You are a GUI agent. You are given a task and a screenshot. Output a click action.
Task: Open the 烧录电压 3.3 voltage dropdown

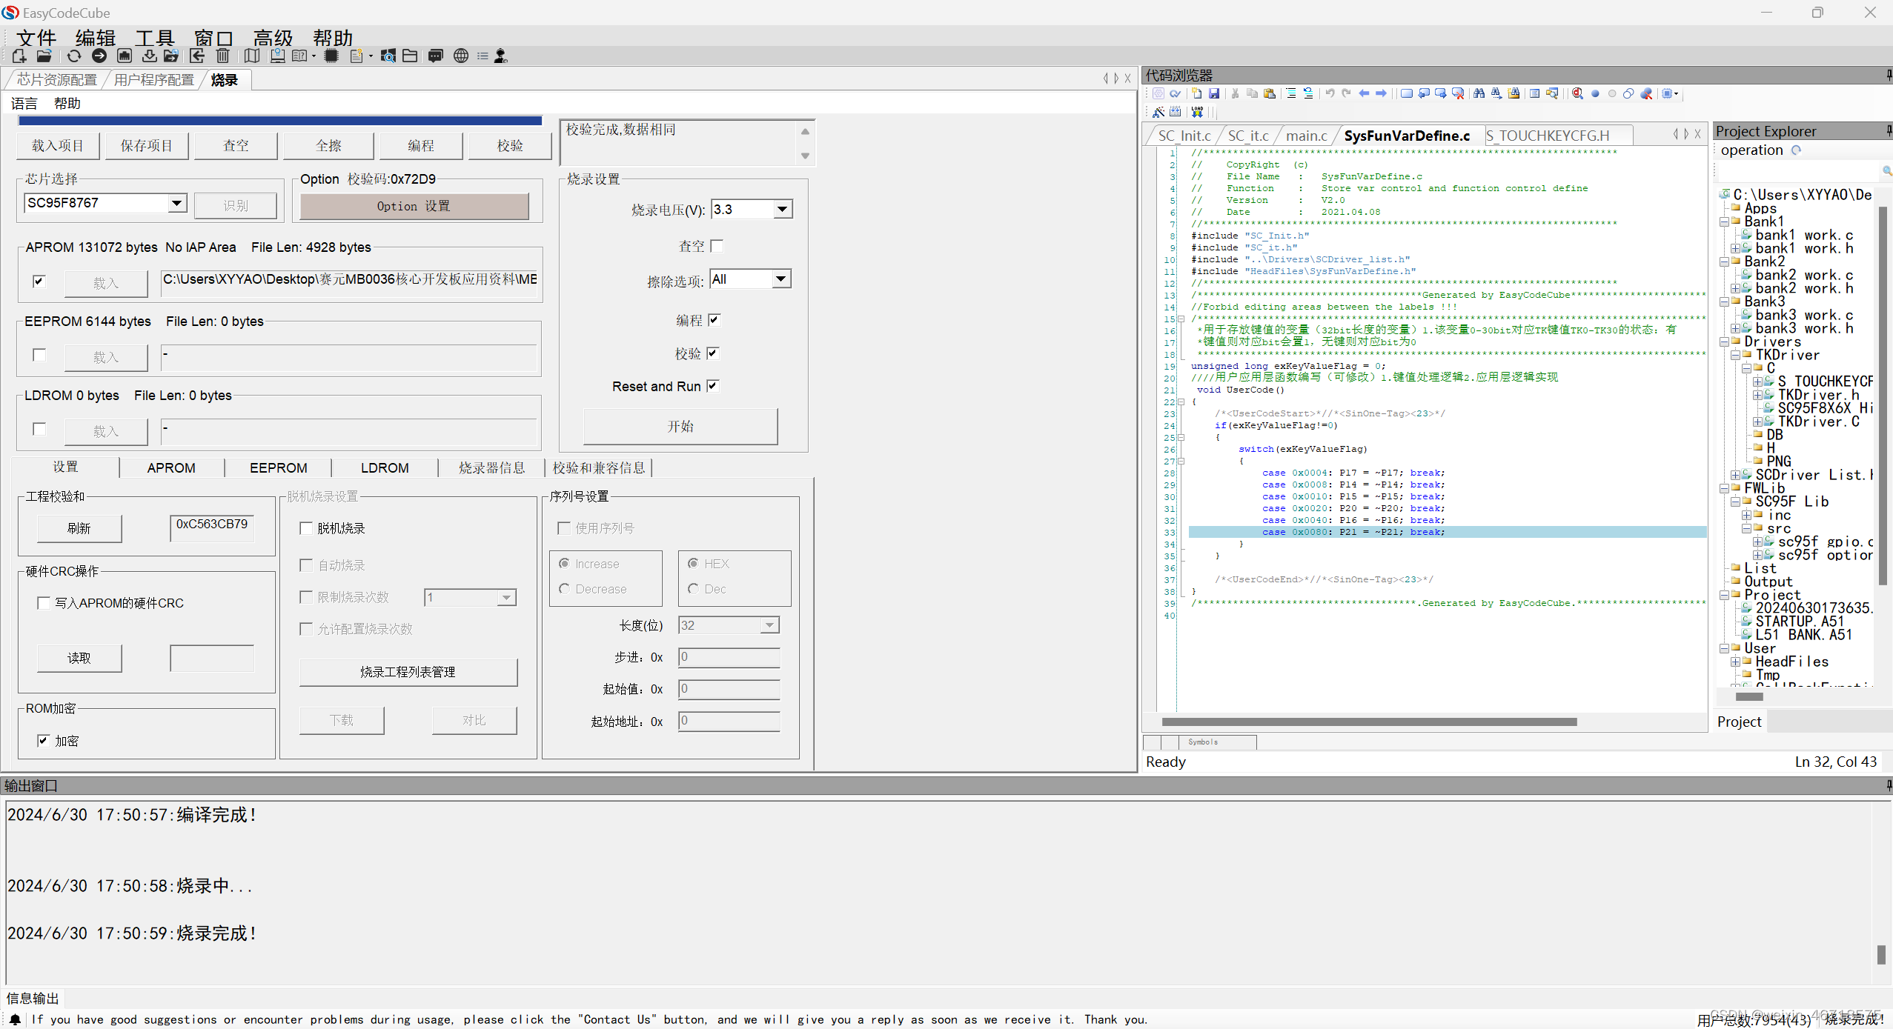tap(782, 210)
